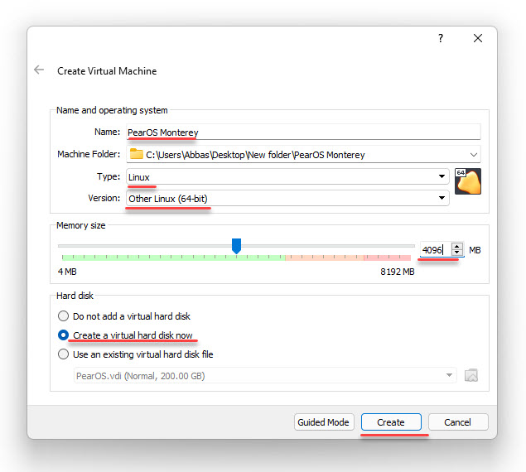Screen dimensions: 526x472
Task: Click the Create Virtual Machine heading
Action: point(107,71)
